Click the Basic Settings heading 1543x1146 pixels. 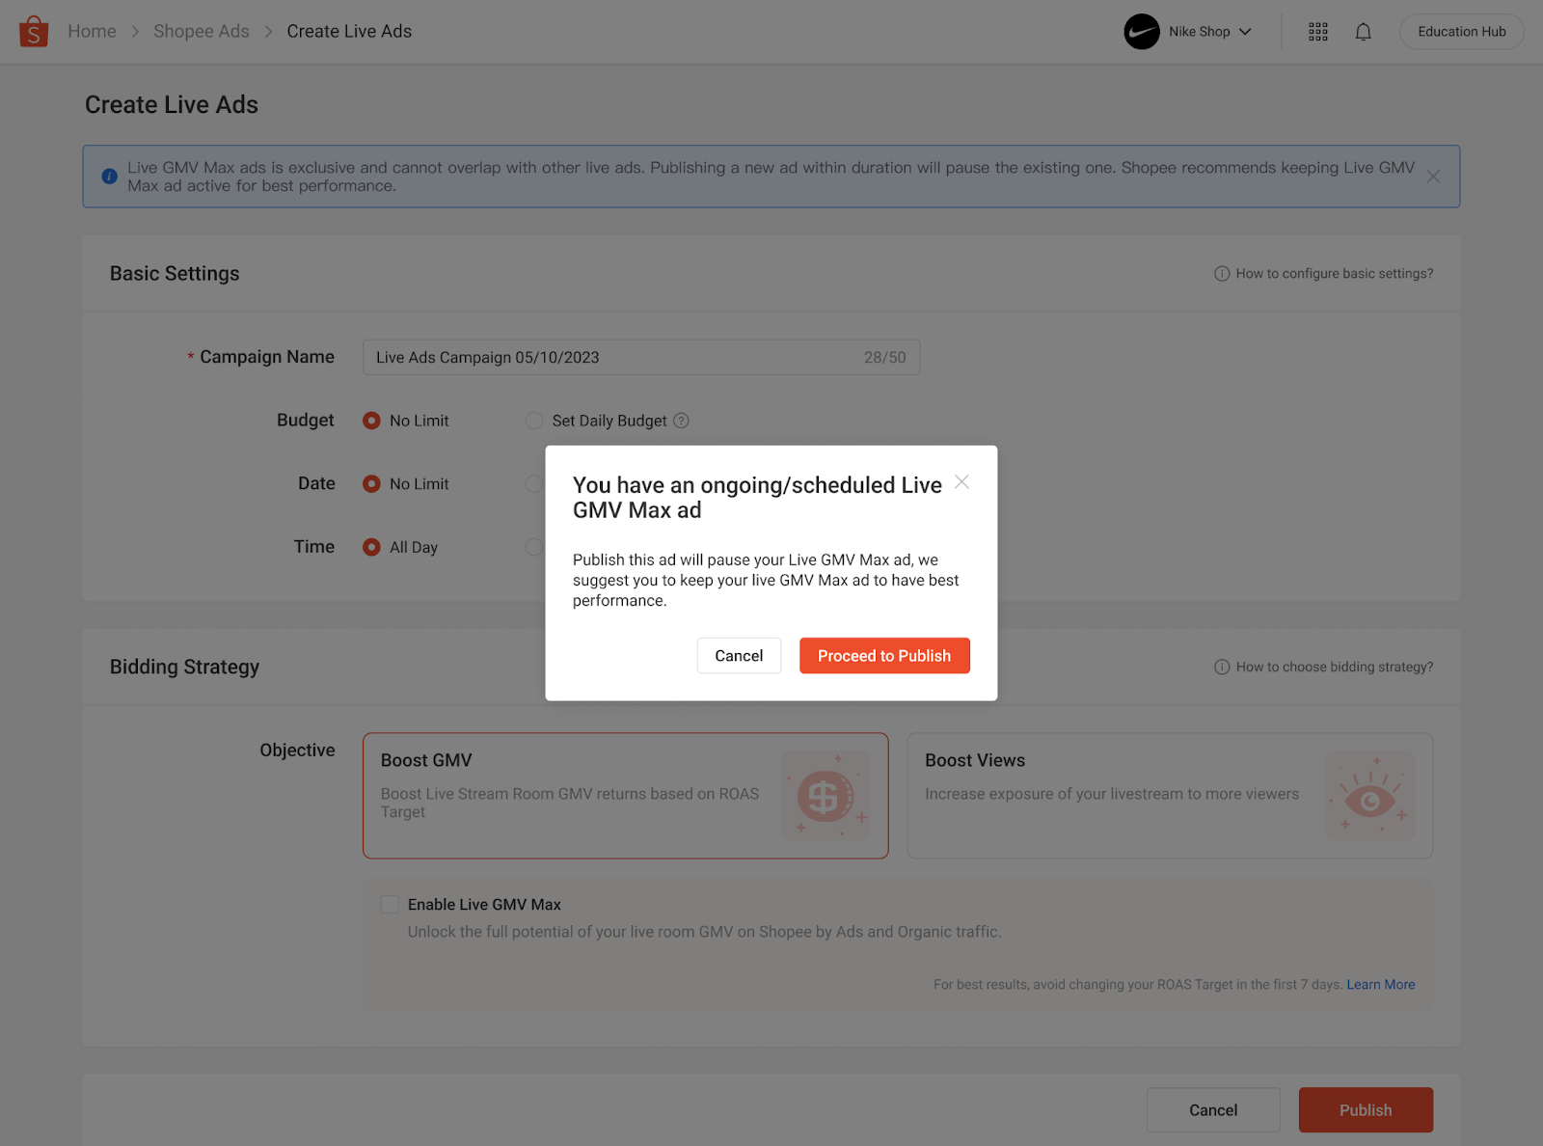175,274
